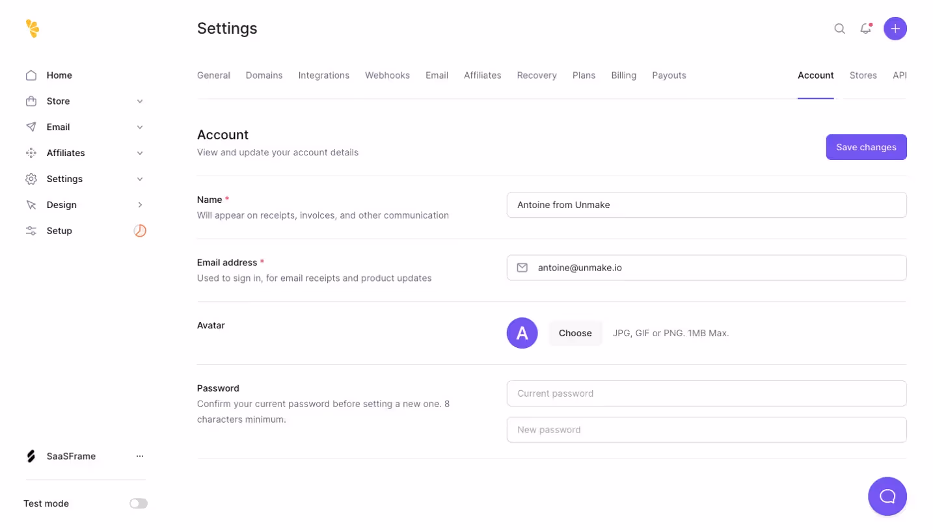Open the purple plus create button
933x530 pixels.
click(x=895, y=29)
